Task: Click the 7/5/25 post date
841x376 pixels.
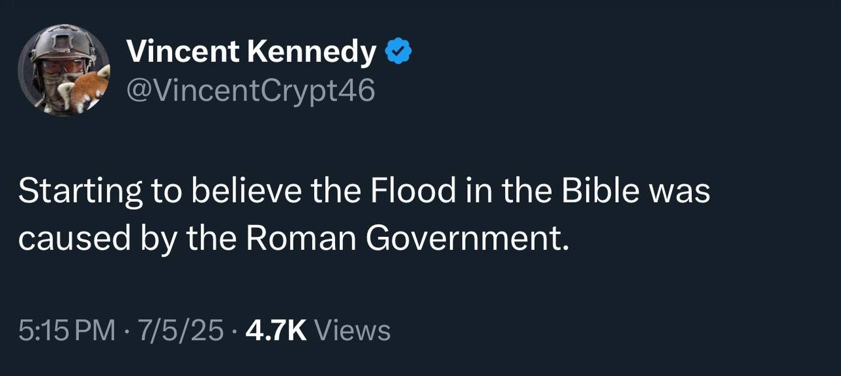Action: tap(177, 330)
